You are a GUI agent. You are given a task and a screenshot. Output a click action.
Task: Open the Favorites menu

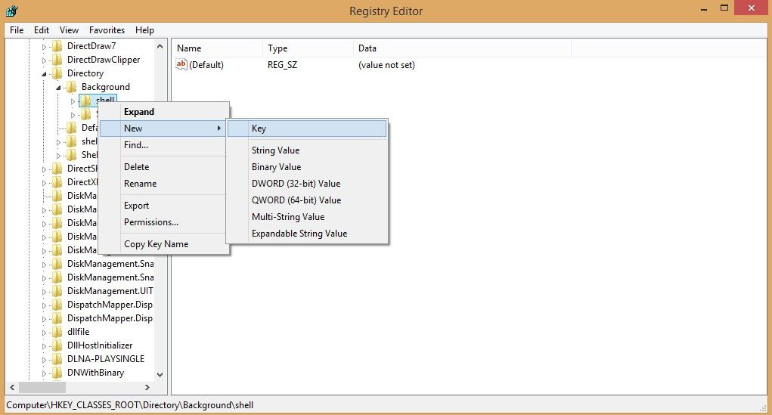click(107, 30)
